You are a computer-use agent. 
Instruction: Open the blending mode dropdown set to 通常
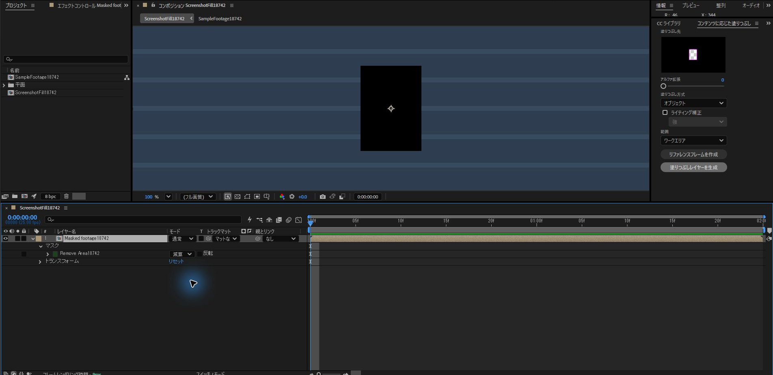click(182, 239)
